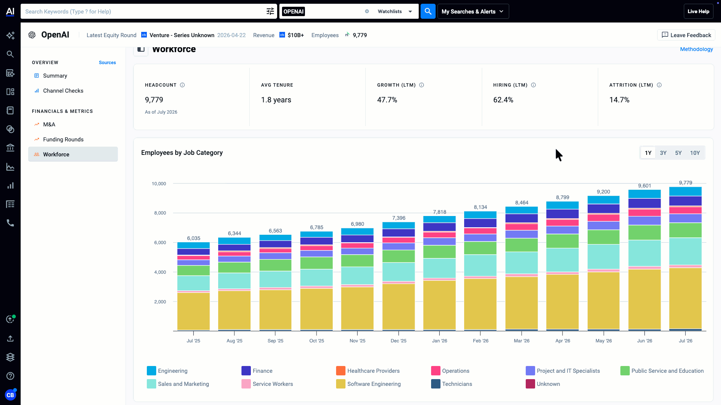Image resolution: width=721 pixels, height=405 pixels.
Task: Open the phone icon in left sidebar
Action: click(x=10, y=223)
